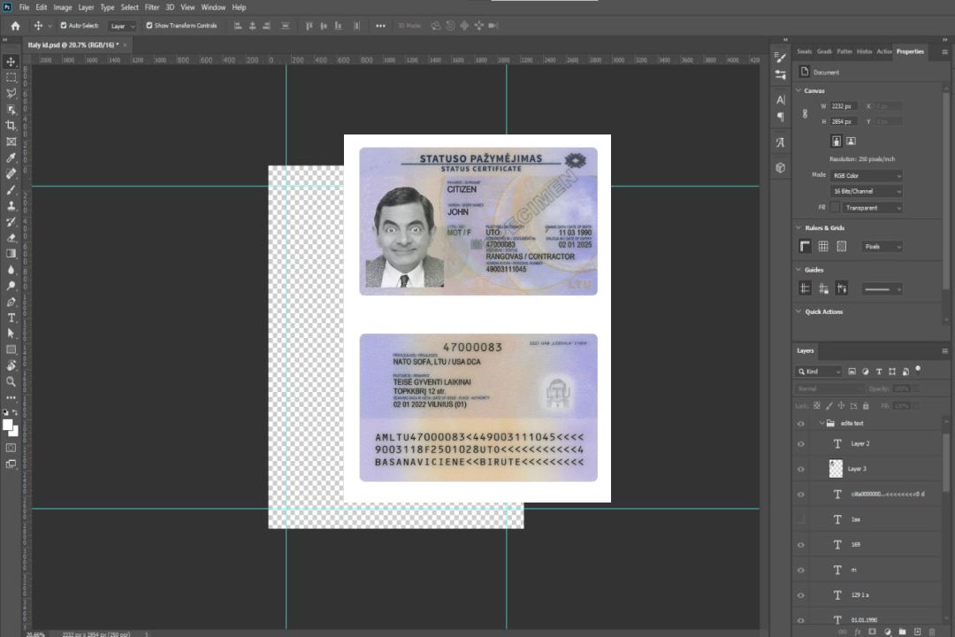Select the Eyedropper tool
The width and height of the screenshot is (955, 637).
point(11,157)
